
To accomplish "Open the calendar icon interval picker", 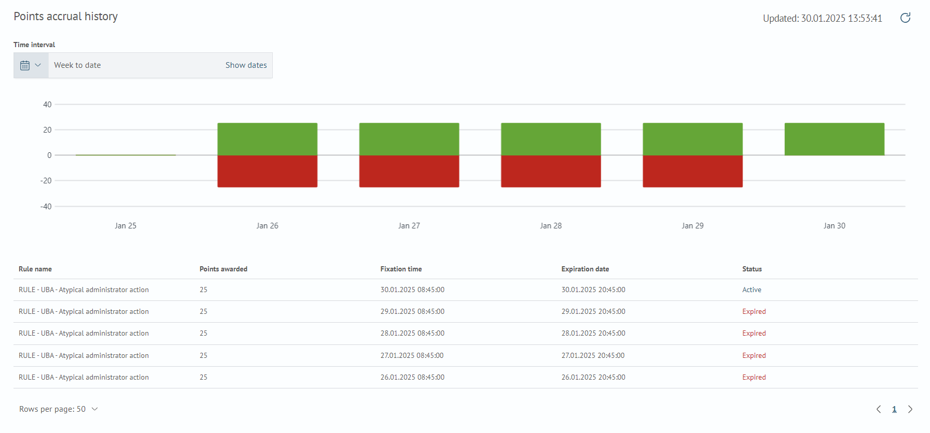I will (31, 65).
